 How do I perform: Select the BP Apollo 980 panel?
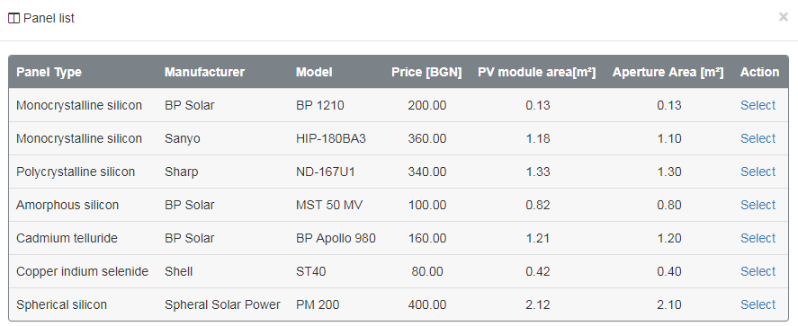(758, 238)
